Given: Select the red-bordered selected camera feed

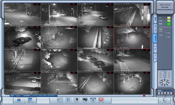Looking at the screenshot, I should click(132, 37).
